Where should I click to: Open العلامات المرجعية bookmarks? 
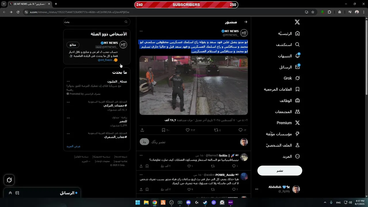tap(282, 89)
